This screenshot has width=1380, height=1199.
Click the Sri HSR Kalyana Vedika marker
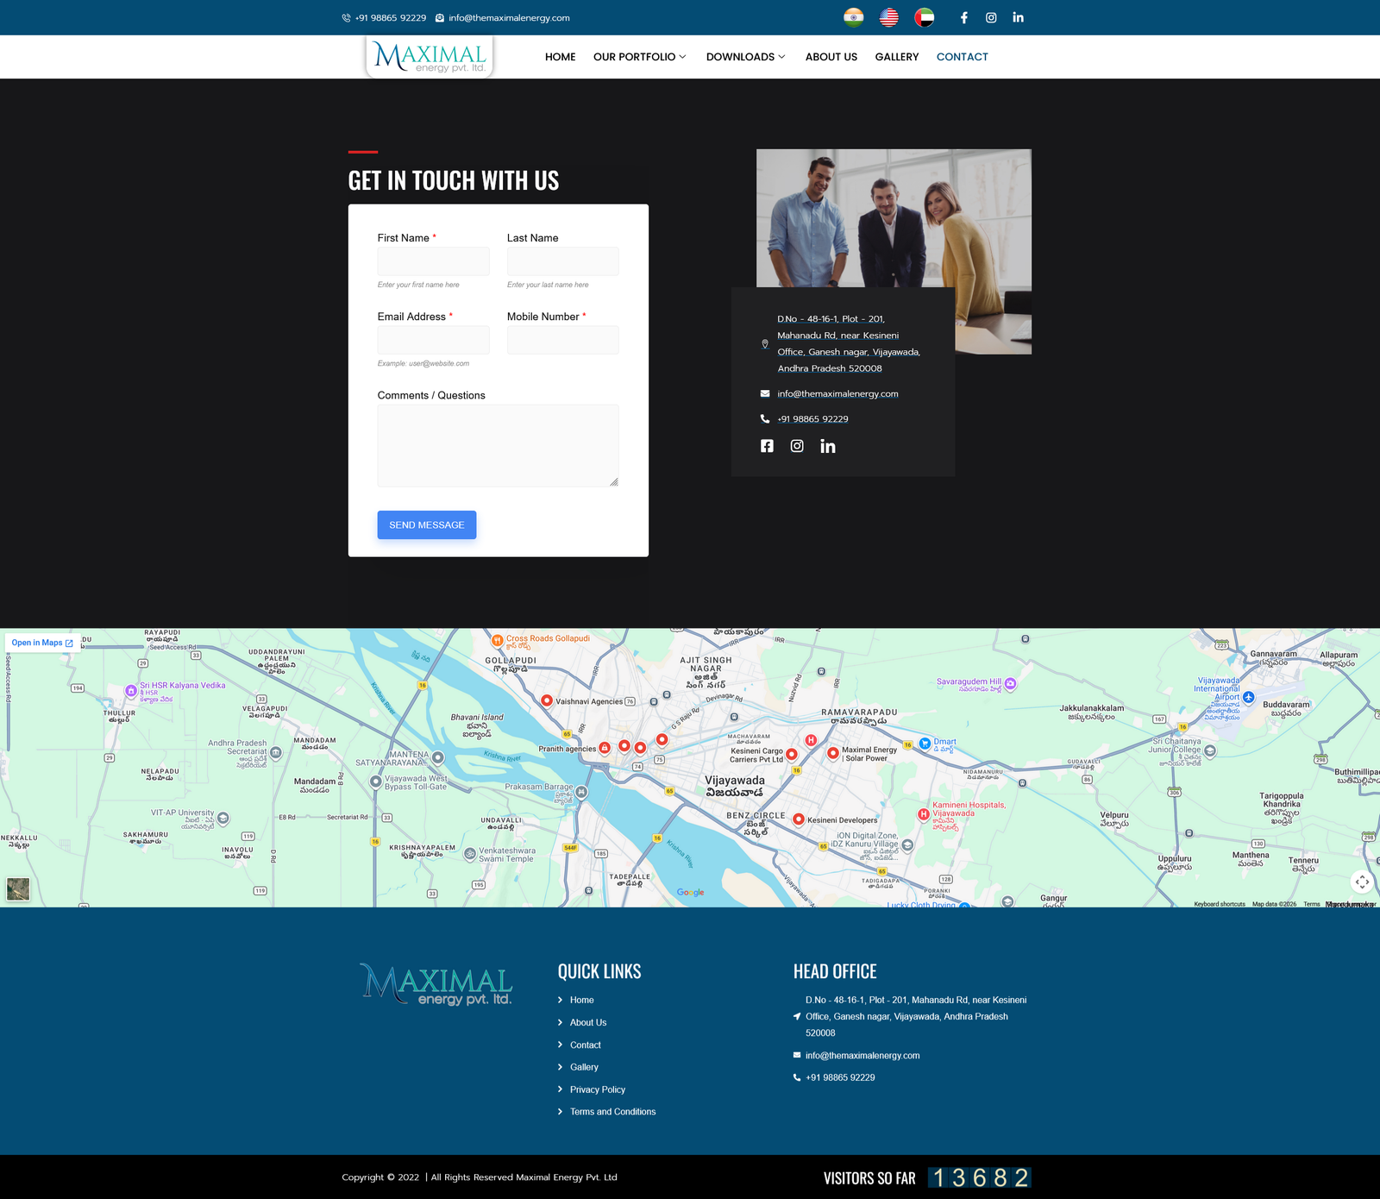click(131, 690)
